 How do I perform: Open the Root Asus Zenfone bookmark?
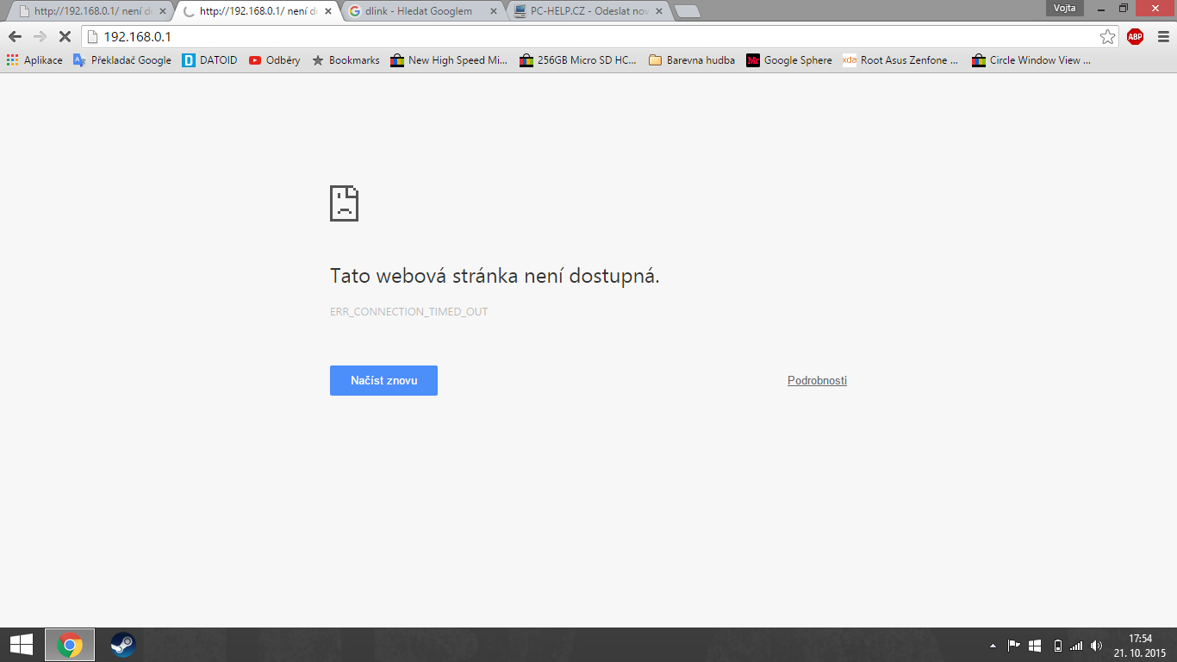pyautogui.click(x=900, y=60)
